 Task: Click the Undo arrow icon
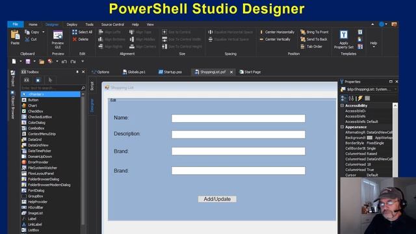click(x=64, y=62)
